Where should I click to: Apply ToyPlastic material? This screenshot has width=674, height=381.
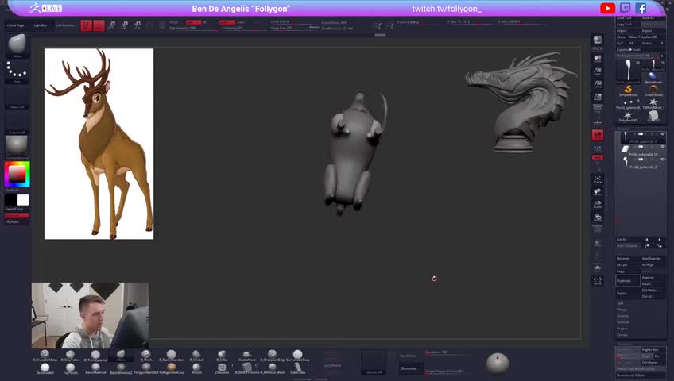click(70, 368)
